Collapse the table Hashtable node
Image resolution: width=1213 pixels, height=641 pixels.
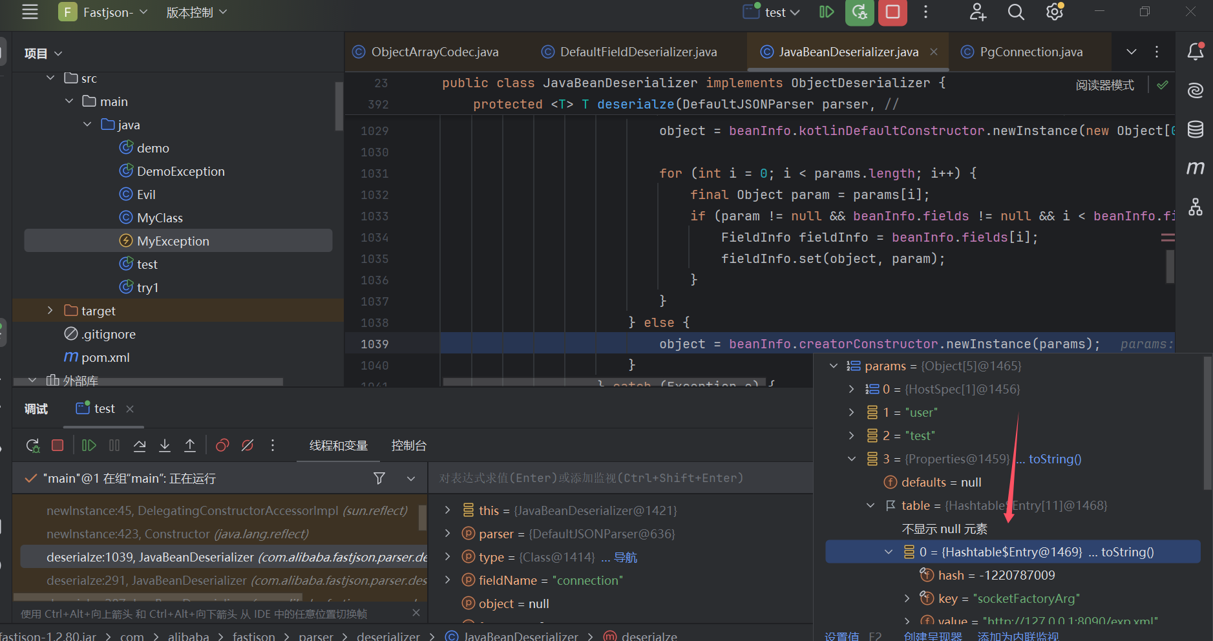[x=870, y=505]
